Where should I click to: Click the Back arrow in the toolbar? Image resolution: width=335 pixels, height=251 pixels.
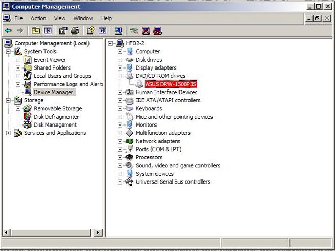[8, 31]
